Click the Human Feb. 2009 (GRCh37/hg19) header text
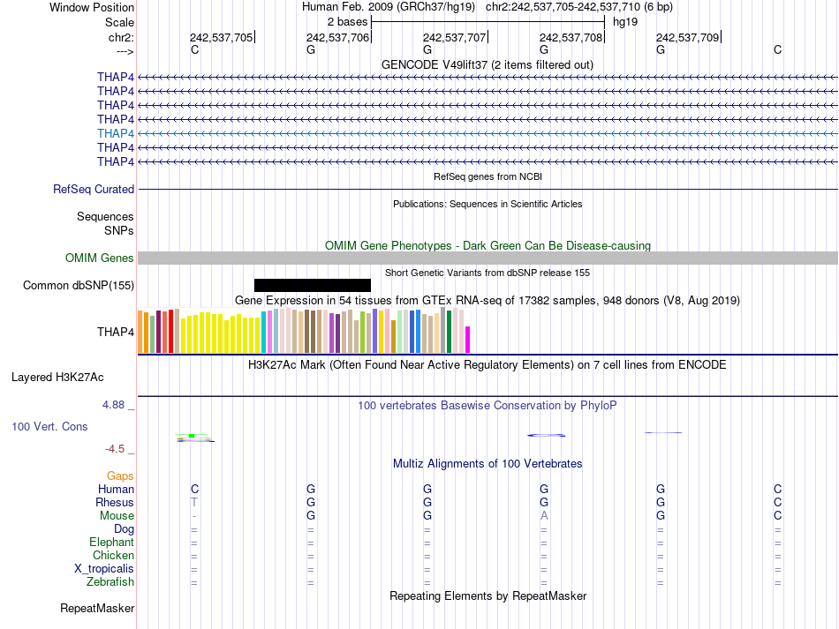 [389, 7]
